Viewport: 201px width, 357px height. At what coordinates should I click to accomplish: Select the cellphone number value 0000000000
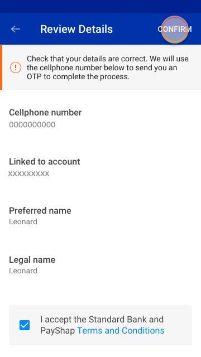click(x=32, y=125)
